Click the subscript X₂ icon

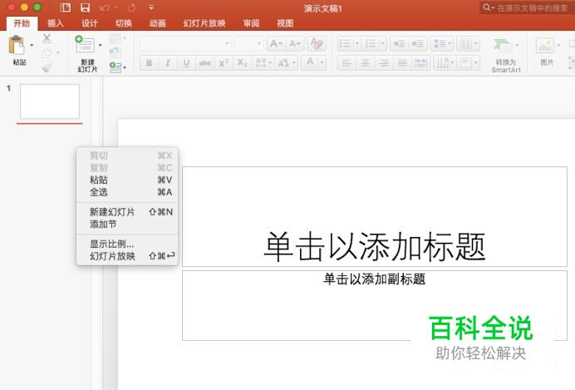click(x=242, y=63)
